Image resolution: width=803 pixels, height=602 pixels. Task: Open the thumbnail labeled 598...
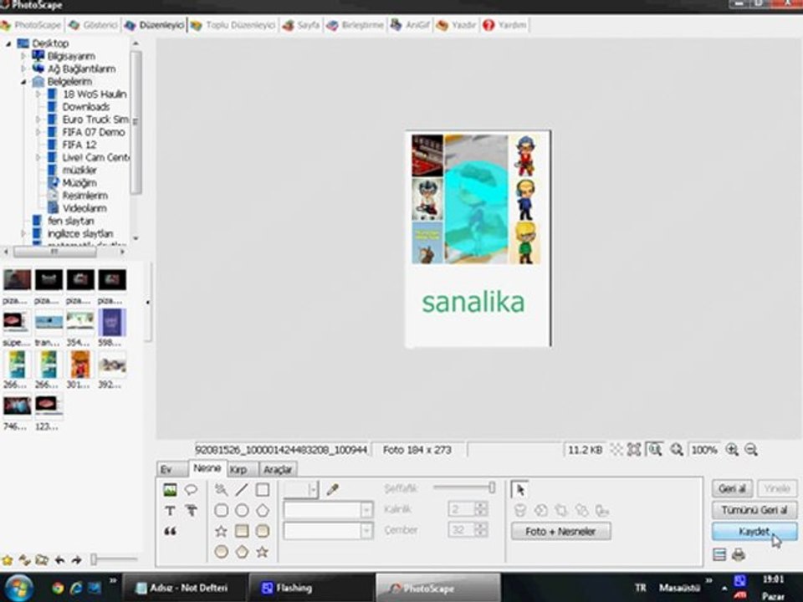pos(111,322)
